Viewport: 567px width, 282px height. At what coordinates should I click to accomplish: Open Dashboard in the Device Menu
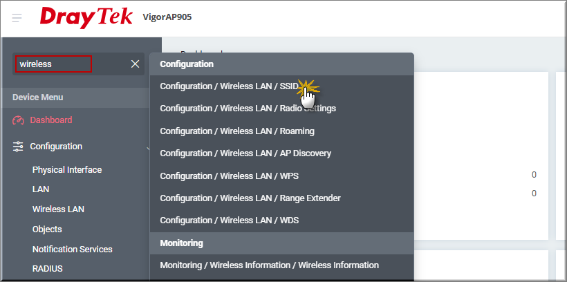point(50,120)
